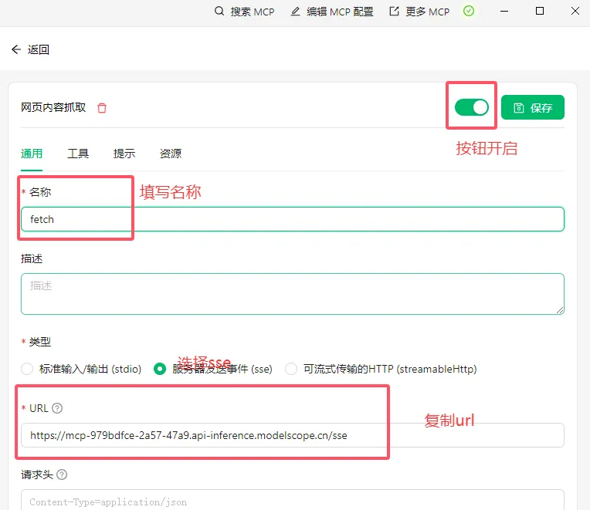Click the green checkmark status icon
Viewport: 590px width, 510px height.
click(x=469, y=12)
